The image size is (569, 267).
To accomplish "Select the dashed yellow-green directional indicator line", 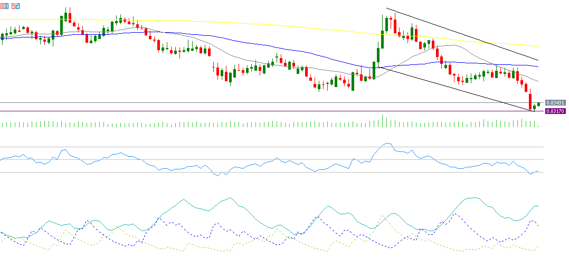I will pos(381,215).
